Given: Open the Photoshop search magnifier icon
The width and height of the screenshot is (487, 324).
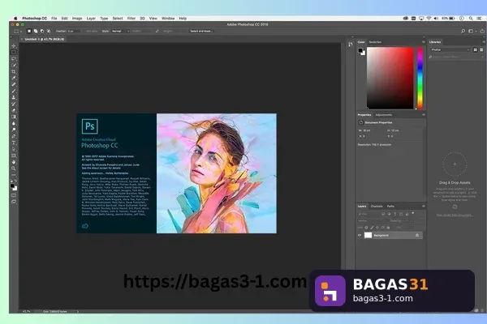Looking at the screenshot, I should point(463,31).
